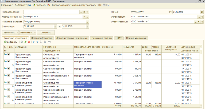
Task: Click the Подразделение input field
Action: pyautogui.click(x=52, y=12)
